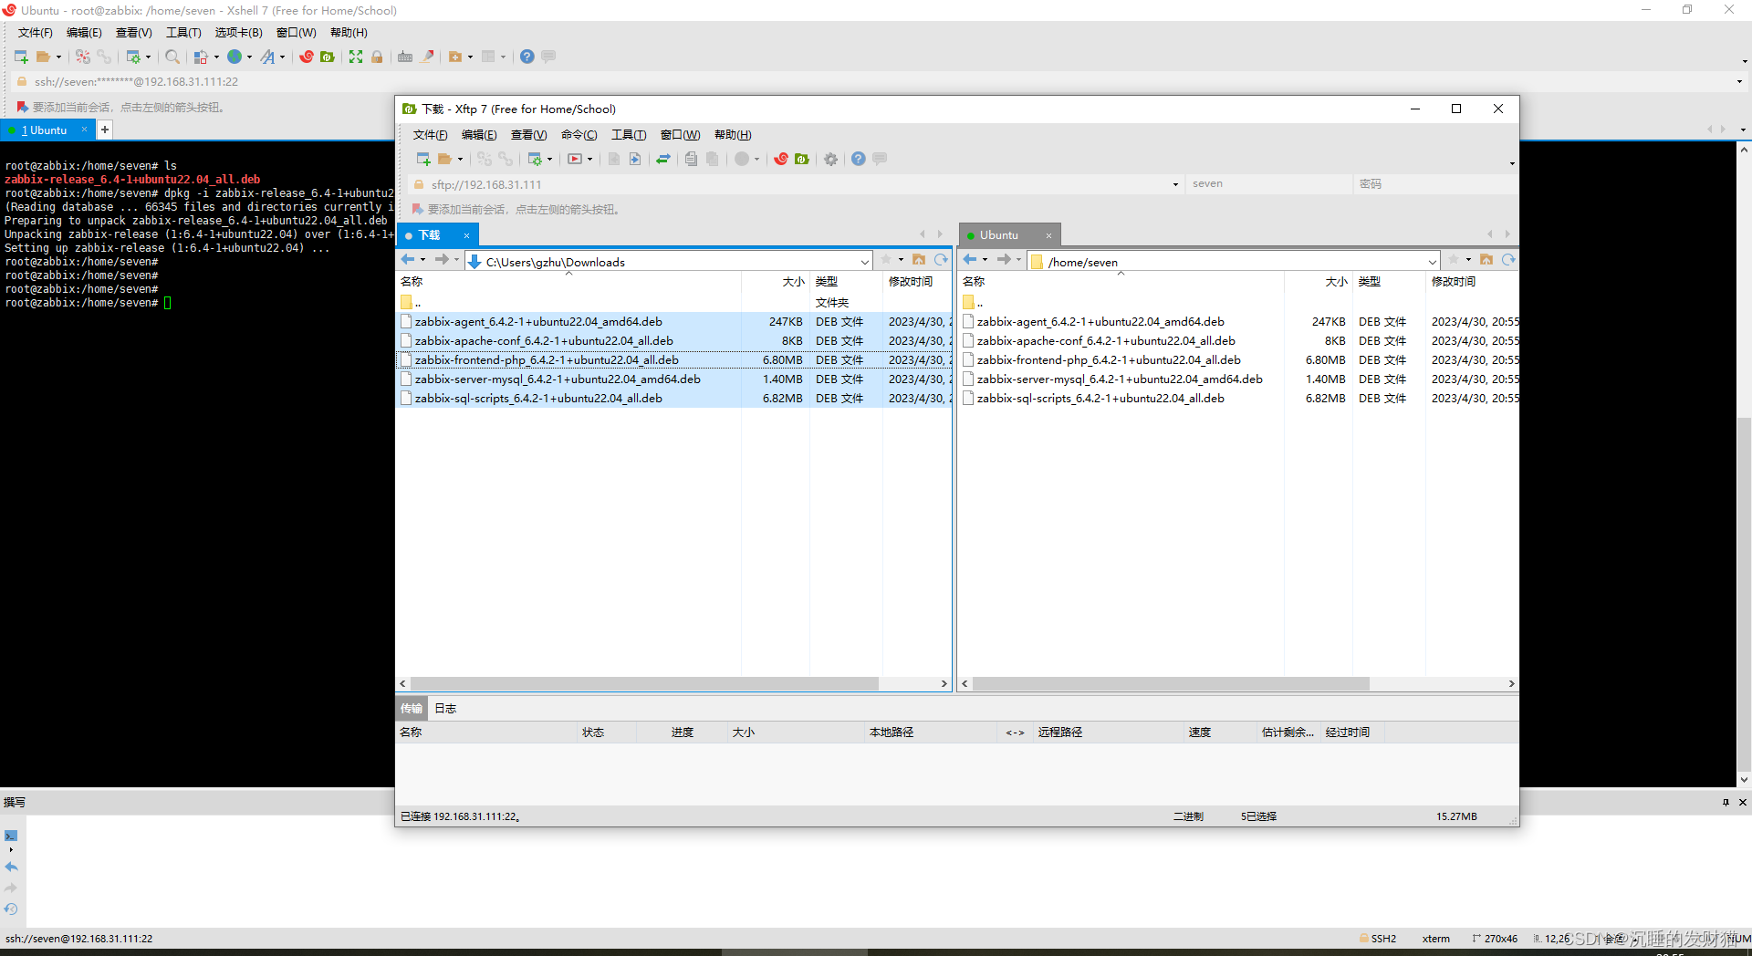
Task: Open dropdown next to Xftp red play window icon
Action: [589, 159]
